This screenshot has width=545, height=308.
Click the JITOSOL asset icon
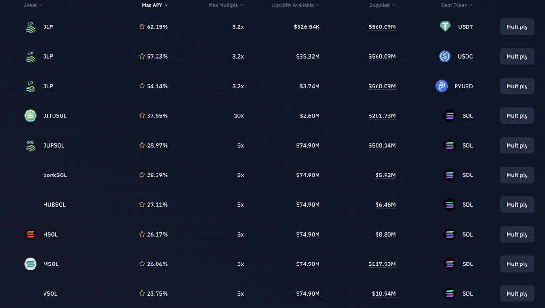click(30, 116)
